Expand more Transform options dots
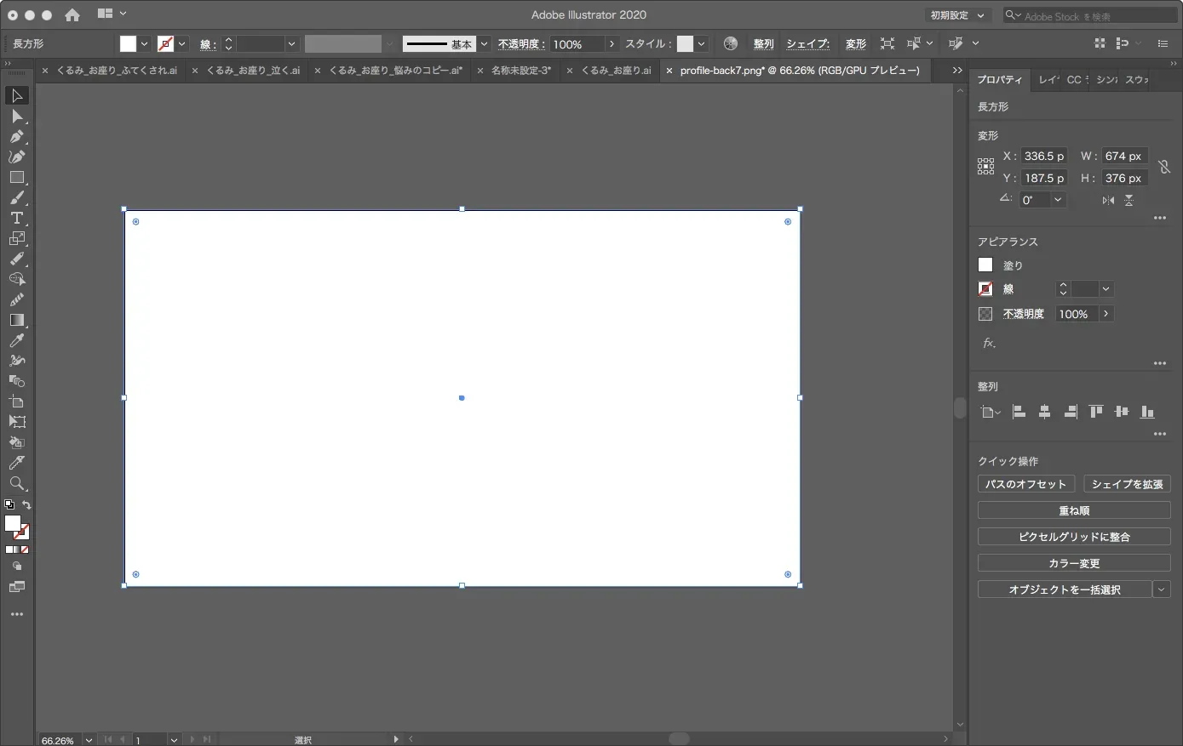Viewport: 1183px width, 746px height. (x=1160, y=219)
